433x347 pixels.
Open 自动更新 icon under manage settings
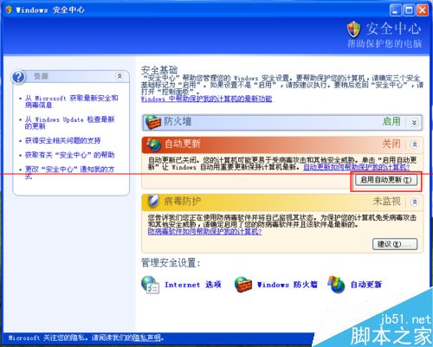click(336, 285)
